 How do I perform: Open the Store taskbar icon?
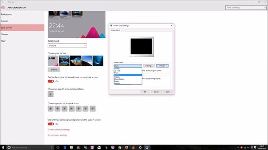99,147
